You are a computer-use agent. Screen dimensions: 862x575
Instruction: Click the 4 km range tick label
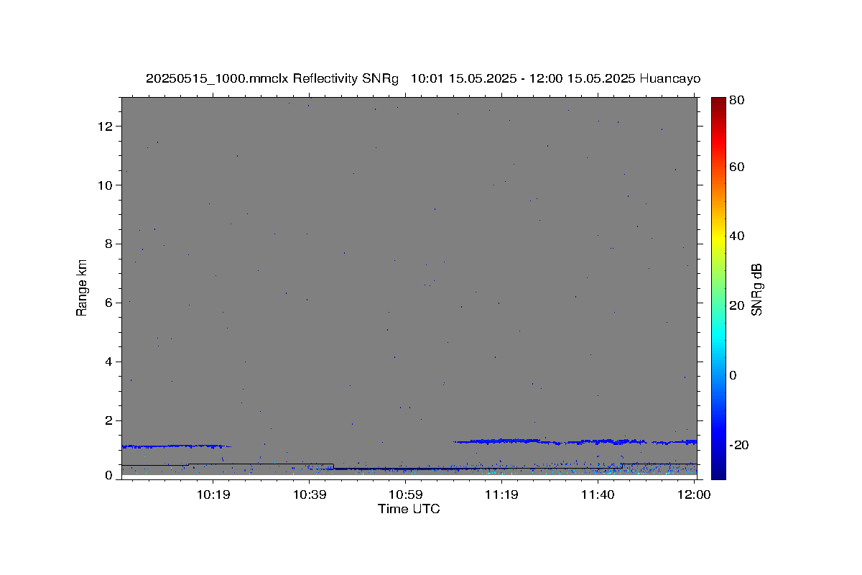pos(110,362)
